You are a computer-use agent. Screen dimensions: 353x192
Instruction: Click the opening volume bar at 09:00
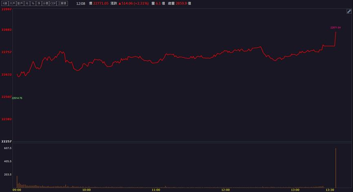[x=17, y=182]
